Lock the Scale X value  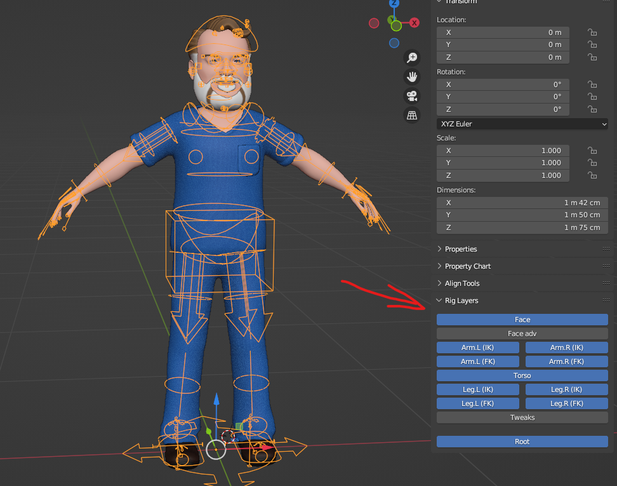pyautogui.click(x=592, y=151)
